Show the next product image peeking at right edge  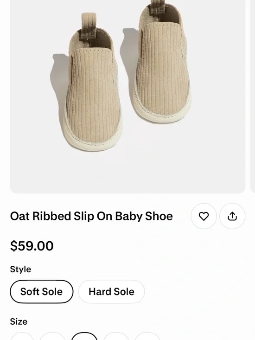point(253,96)
